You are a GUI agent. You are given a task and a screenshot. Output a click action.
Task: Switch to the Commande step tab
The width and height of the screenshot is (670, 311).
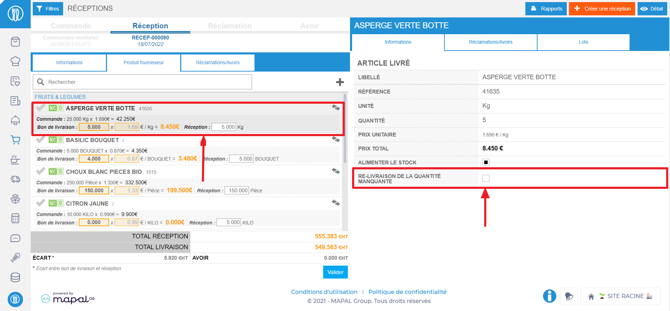[70, 26]
